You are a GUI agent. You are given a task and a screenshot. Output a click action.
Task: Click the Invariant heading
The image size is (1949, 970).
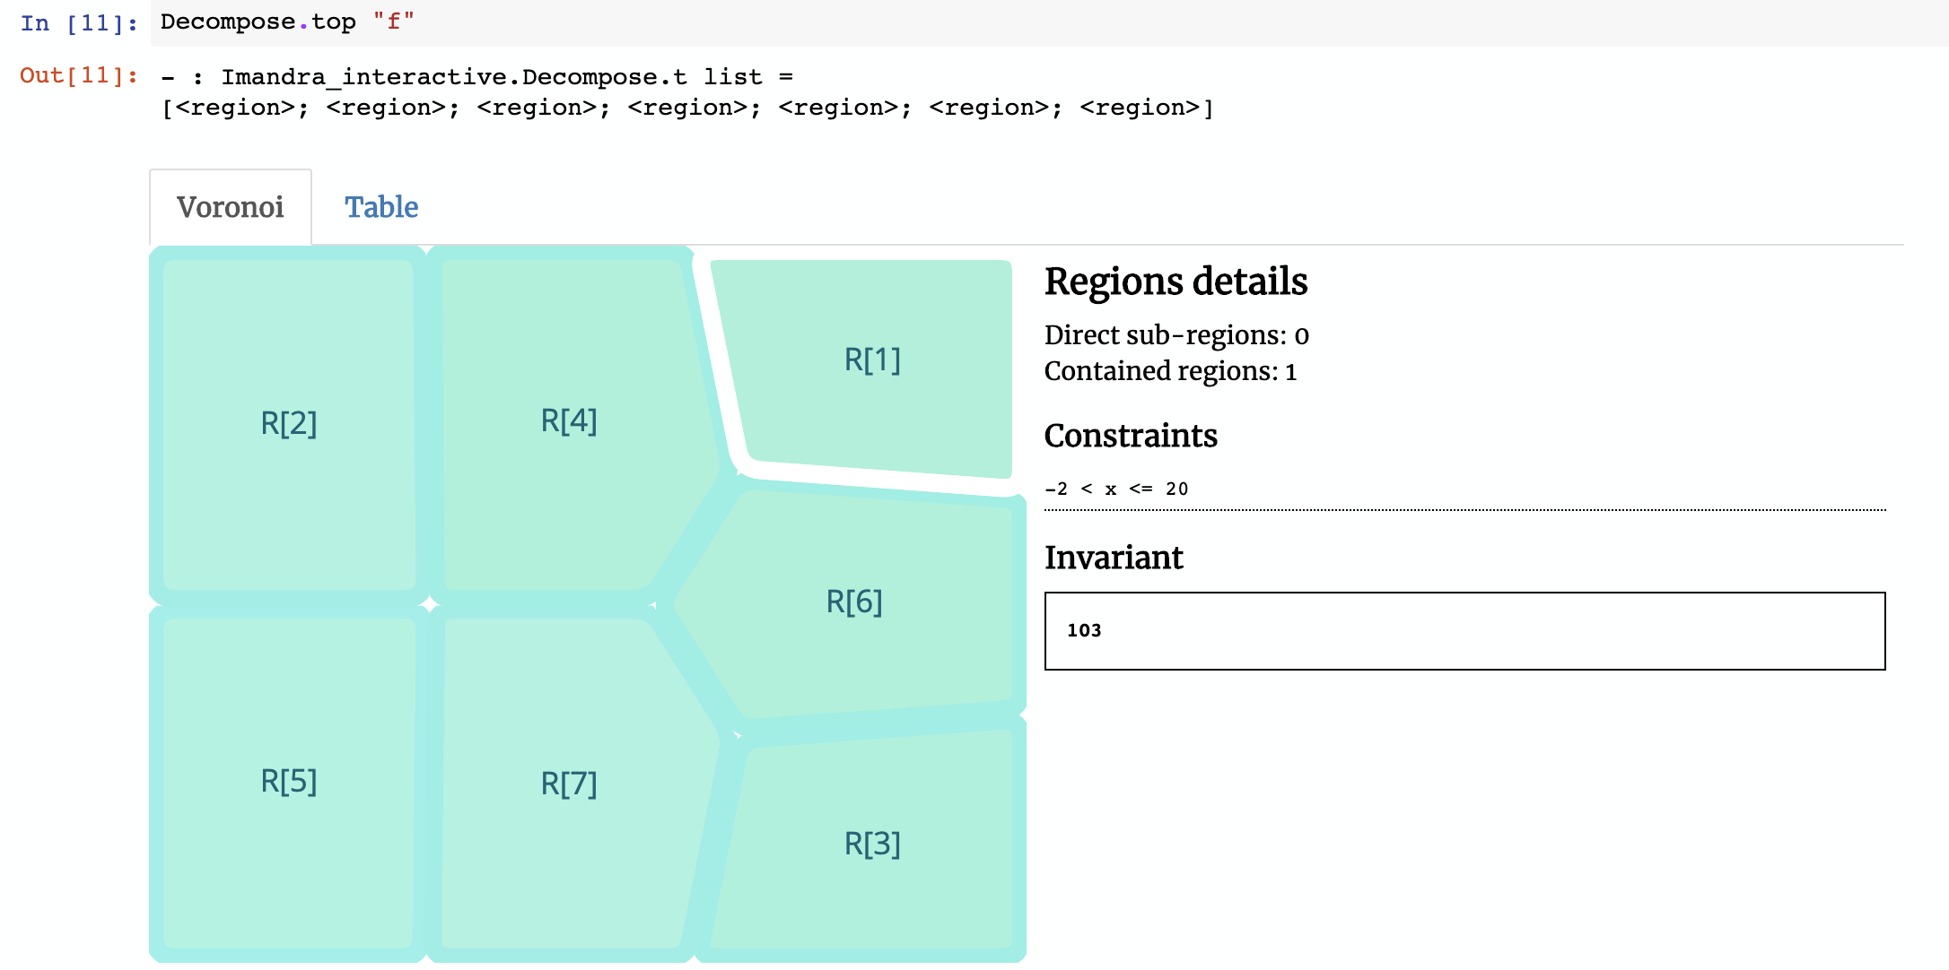click(1113, 558)
